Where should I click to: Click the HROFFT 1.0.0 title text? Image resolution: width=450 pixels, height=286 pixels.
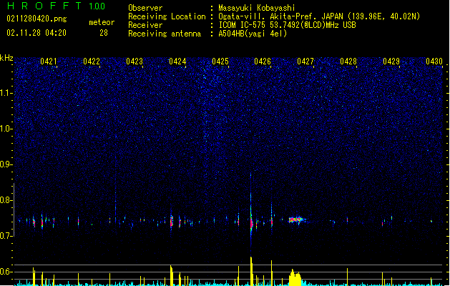(57, 6)
